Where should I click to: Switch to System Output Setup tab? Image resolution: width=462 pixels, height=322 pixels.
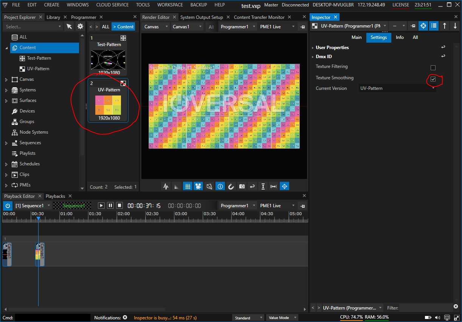pos(202,17)
